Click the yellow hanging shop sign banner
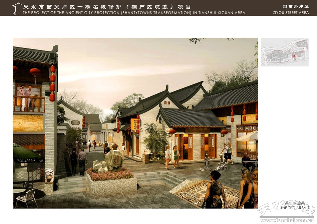This screenshot has height=224, width=317. tap(133, 125)
